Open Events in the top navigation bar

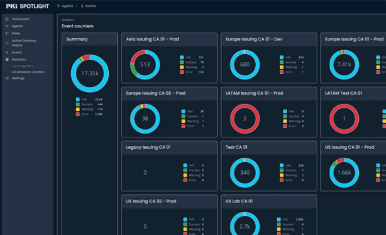(x=88, y=6)
